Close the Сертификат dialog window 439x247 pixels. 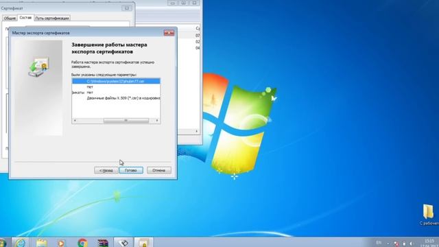pyautogui.click(x=127, y=8)
